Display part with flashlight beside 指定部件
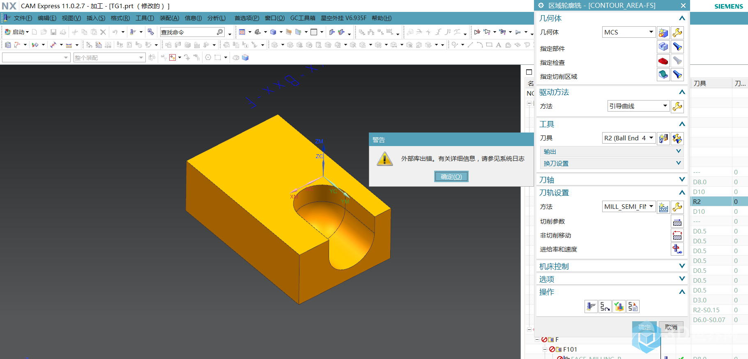This screenshot has width=748, height=359. point(677,47)
